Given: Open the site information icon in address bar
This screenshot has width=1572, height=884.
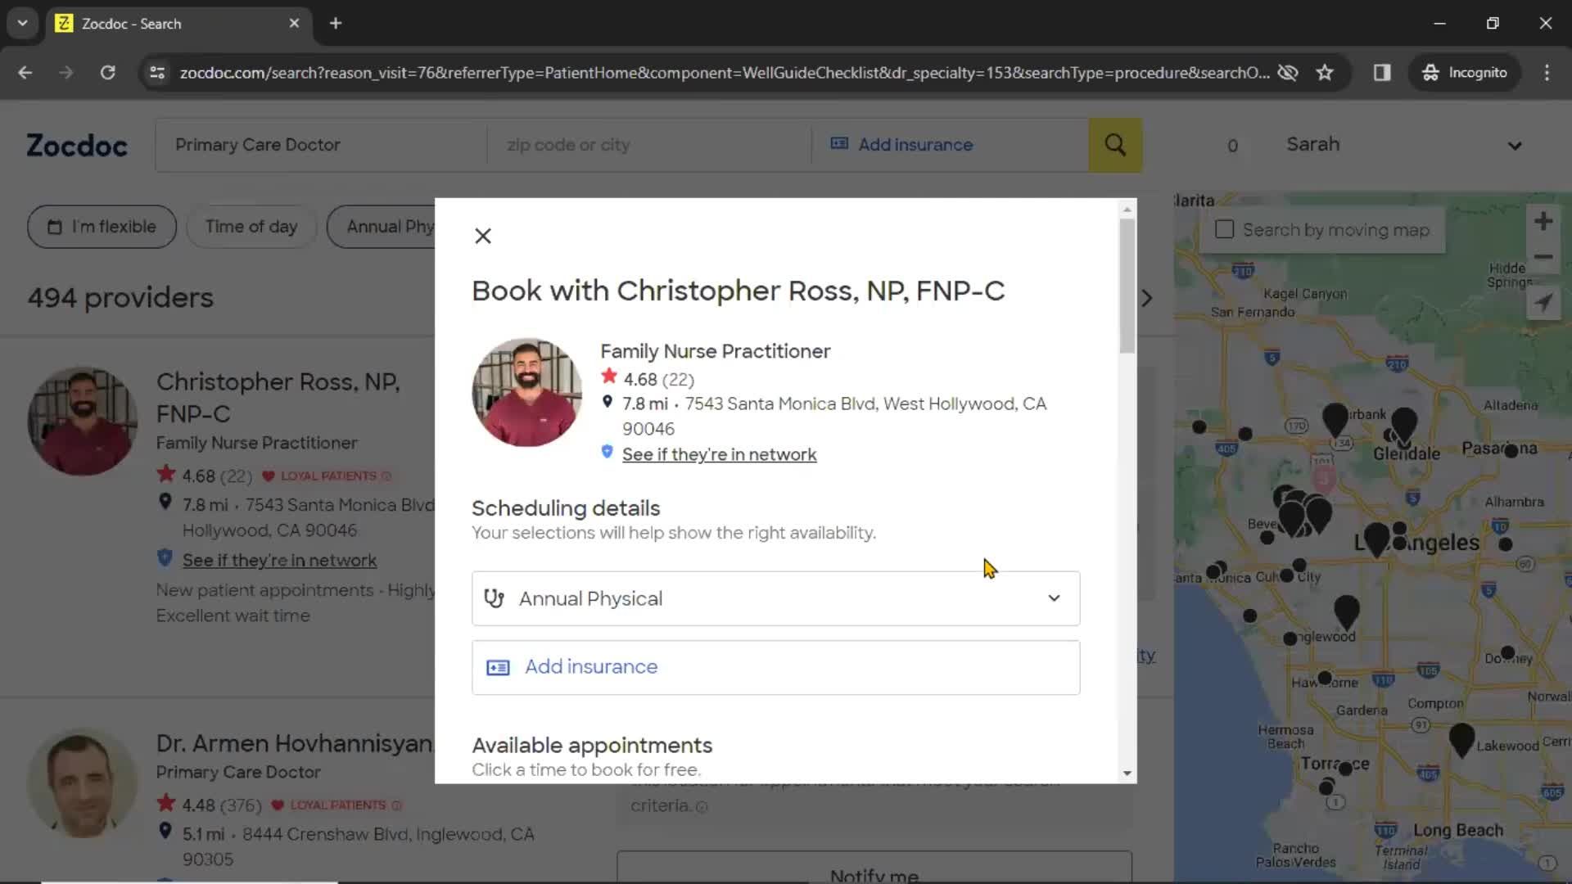Looking at the screenshot, I should coord(157,73).
